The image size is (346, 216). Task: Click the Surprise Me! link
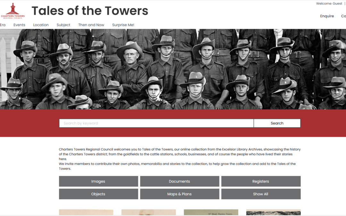pos(123,25)
